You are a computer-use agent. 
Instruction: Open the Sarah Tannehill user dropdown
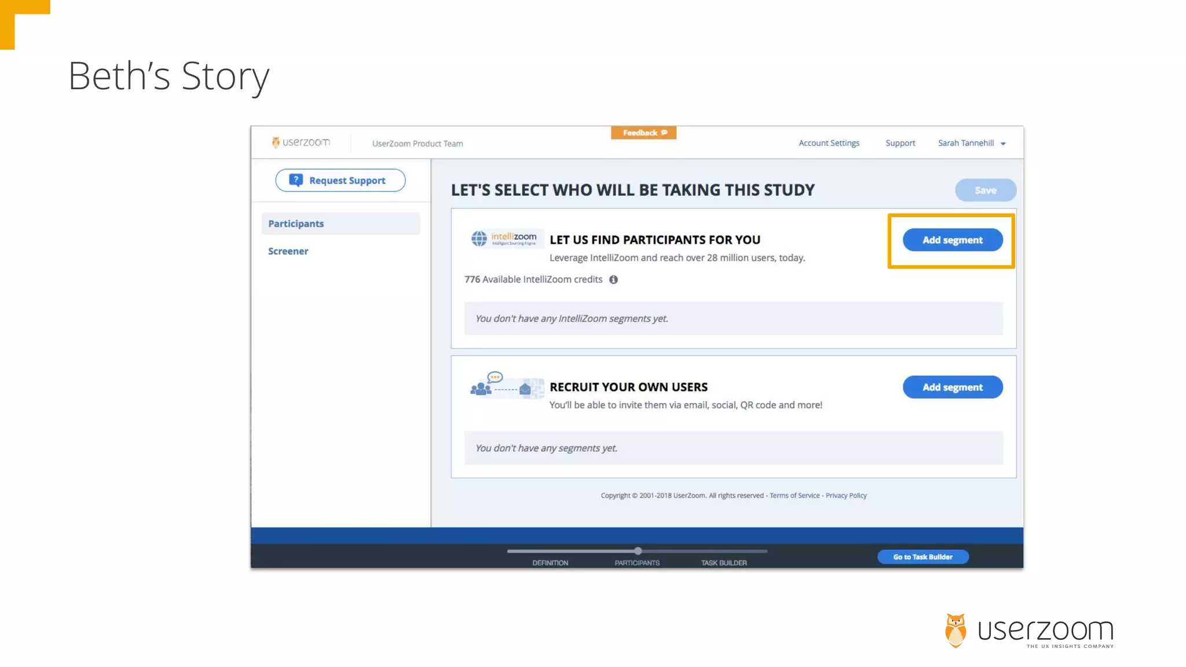[972, 143]
